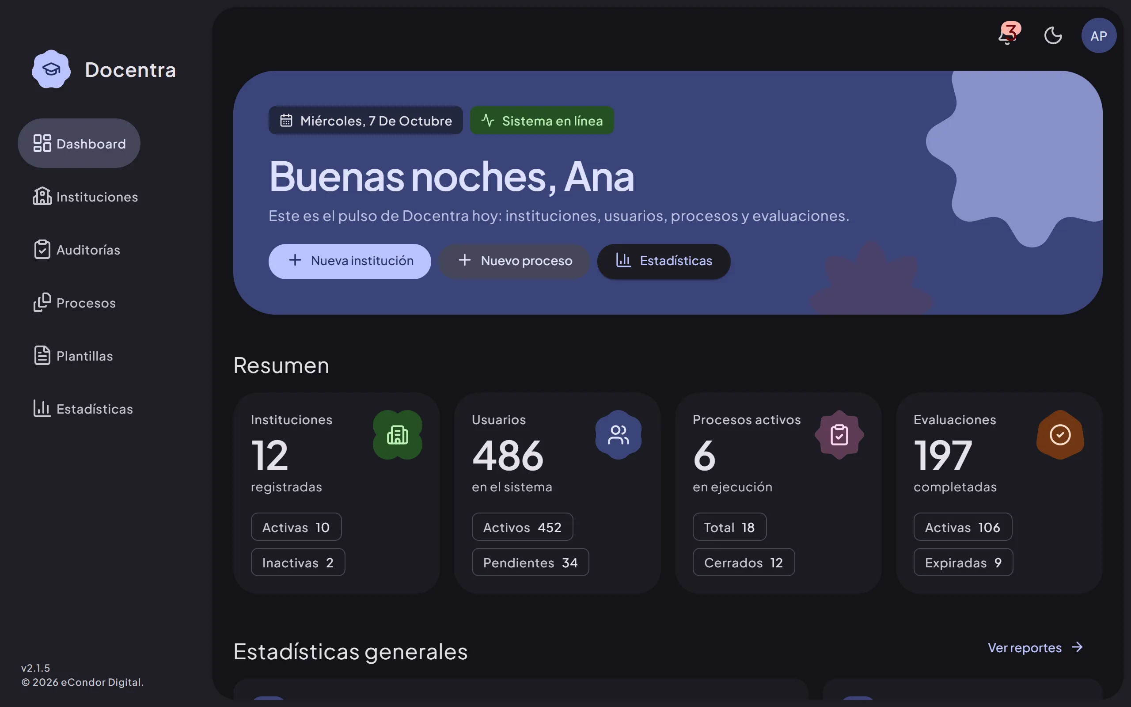Click the Sistema en línea status badge
1131x707 pixels.
coord(542,121)
